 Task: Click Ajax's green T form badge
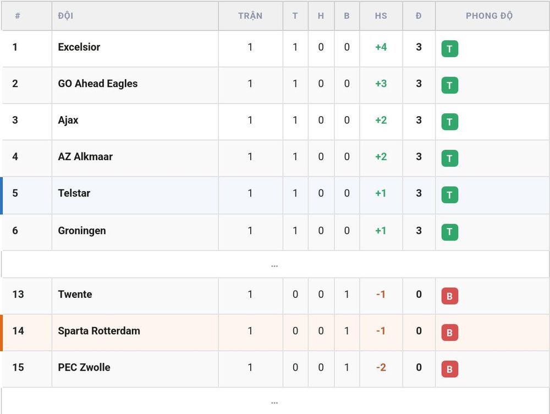pos(450,122)
